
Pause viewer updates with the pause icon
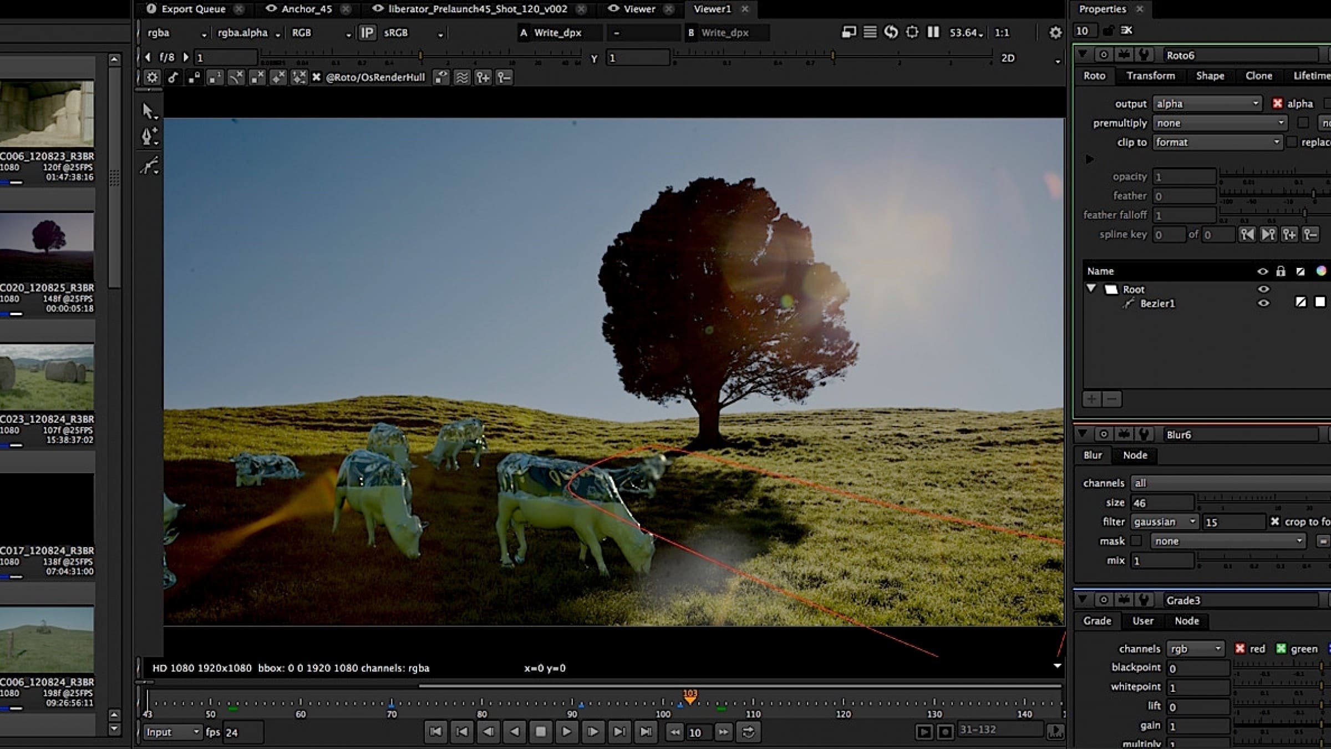[933, 32]
